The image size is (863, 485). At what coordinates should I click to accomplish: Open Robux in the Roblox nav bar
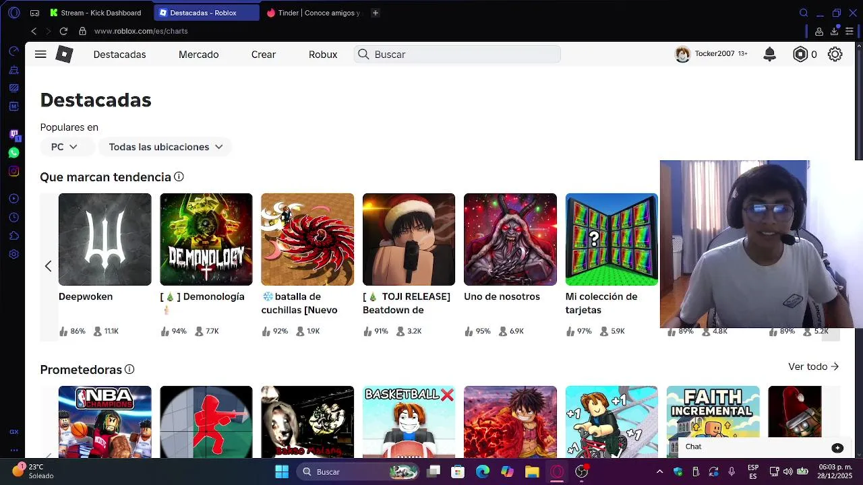pos(323,55)
